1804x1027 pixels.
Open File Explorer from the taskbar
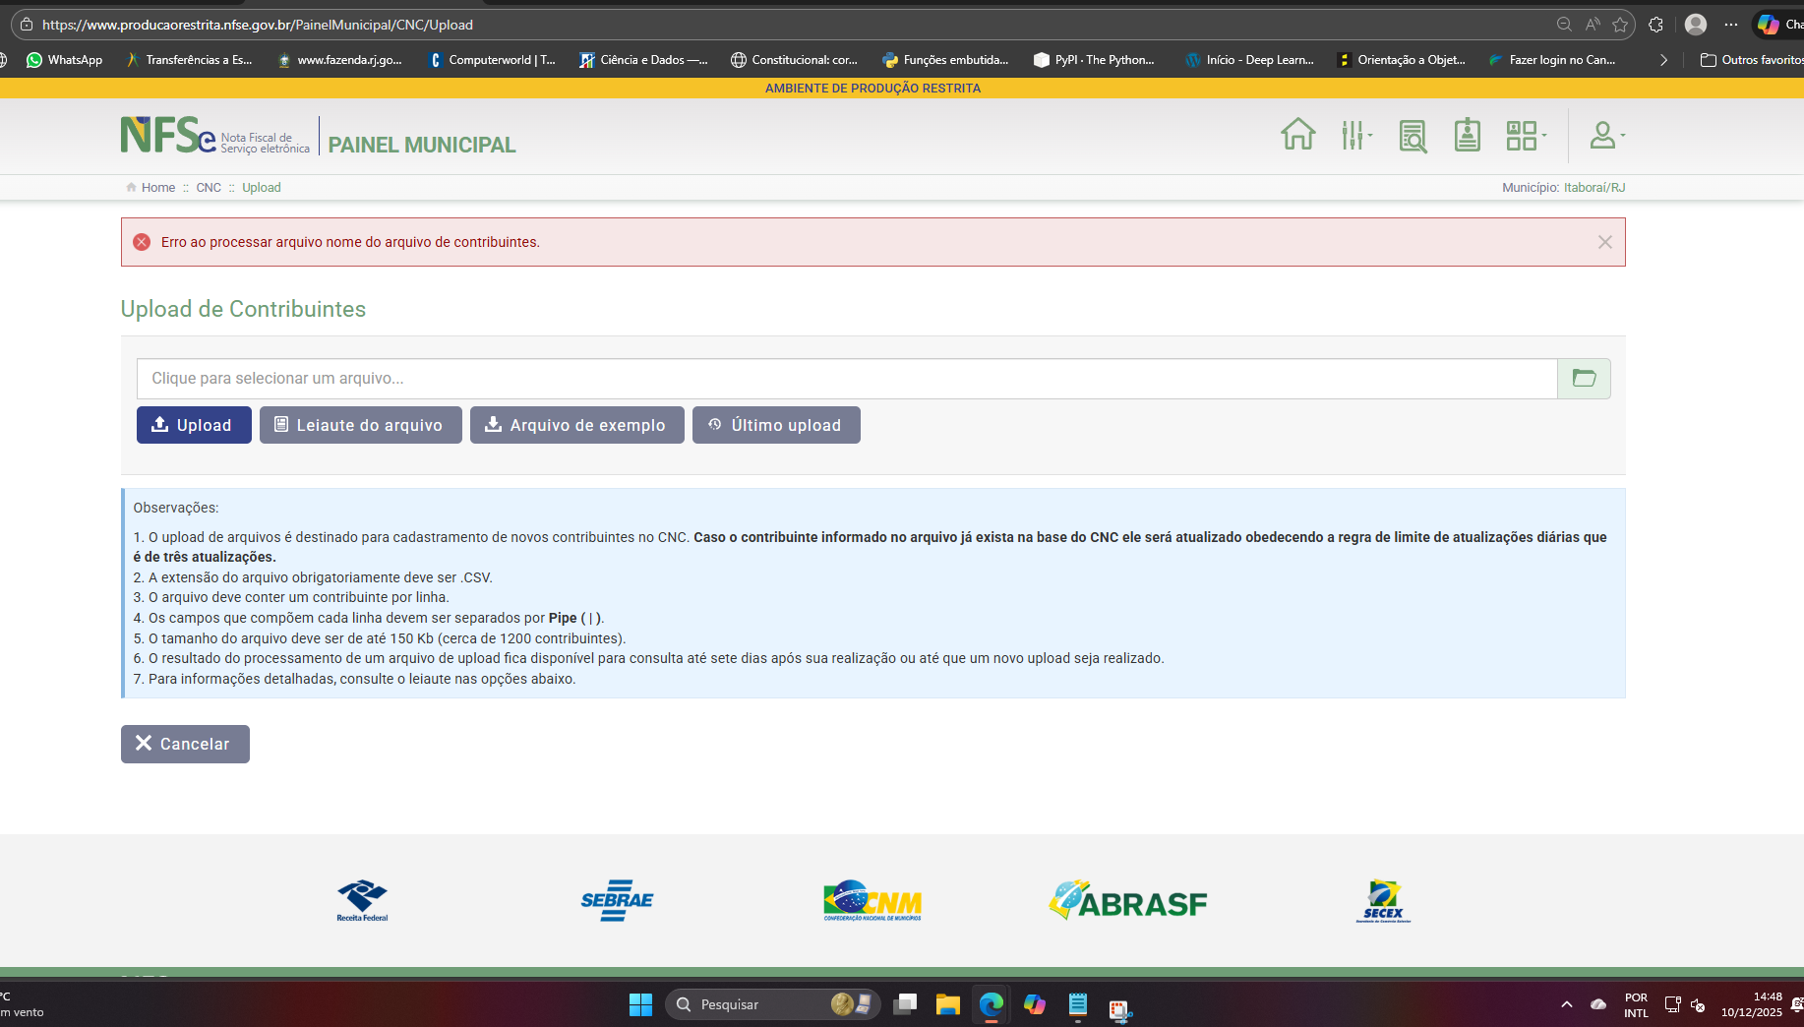pos(947,1004)
